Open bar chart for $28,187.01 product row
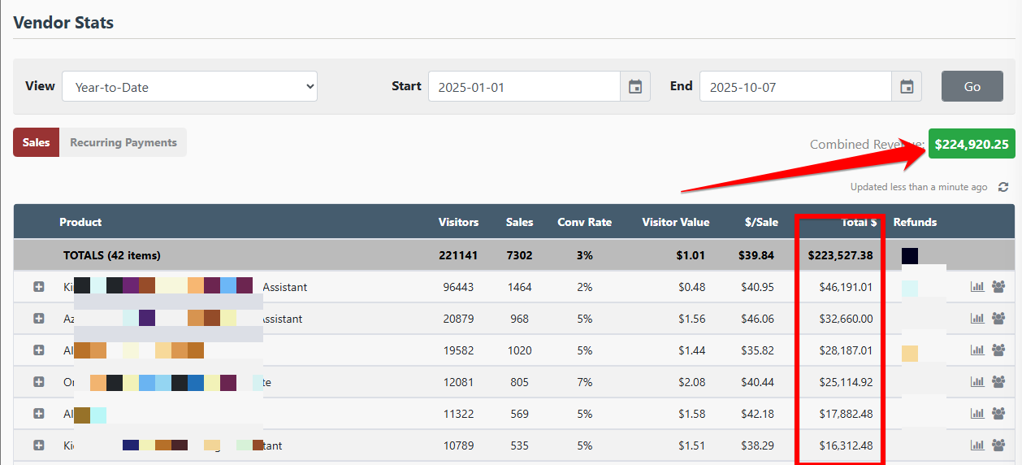1022x465 pixels. click(x=977, y=350)
